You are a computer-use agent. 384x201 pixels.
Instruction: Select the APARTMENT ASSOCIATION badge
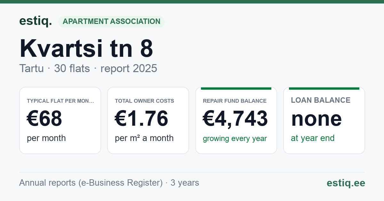[111, 22]
